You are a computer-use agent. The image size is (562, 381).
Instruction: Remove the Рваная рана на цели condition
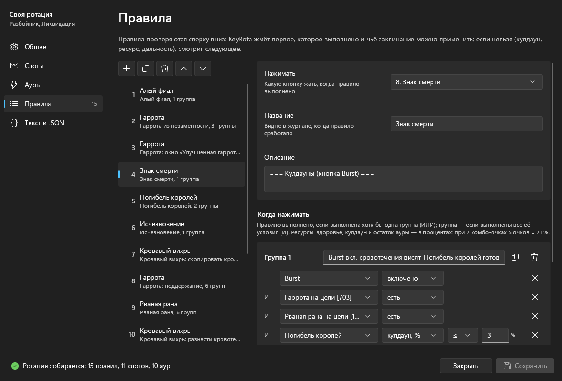(535, 316)
